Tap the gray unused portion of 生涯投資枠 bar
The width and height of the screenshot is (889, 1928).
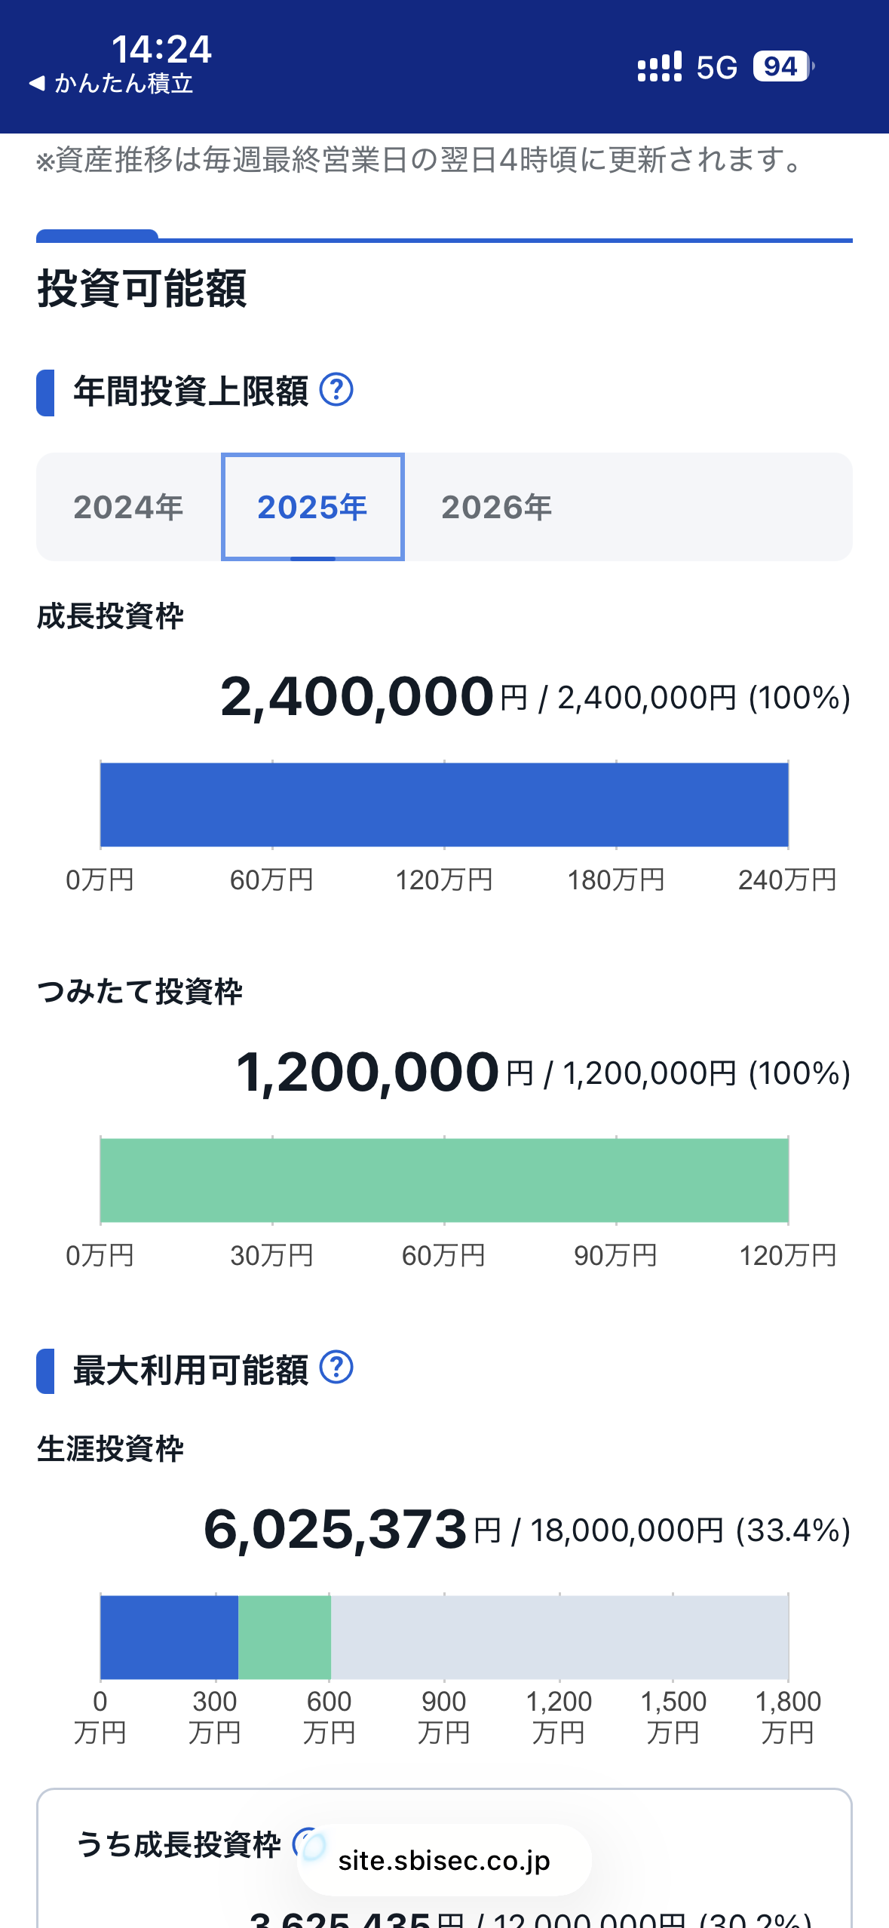[x=559, y=1638]
